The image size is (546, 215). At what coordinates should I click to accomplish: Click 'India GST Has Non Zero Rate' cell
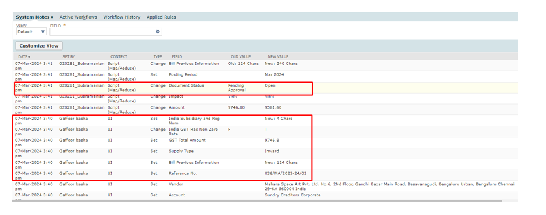193,131
